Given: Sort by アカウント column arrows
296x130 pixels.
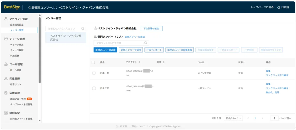Looking at the screenshot, I should 139,62.
